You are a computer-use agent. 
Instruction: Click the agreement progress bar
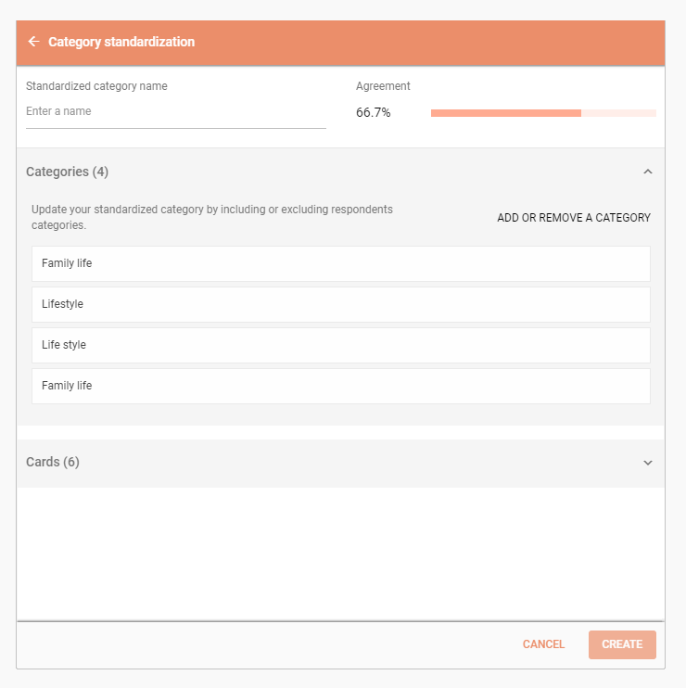click(543, 113)
